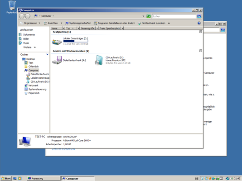Open Freier Speicherplatz column dropdown
The height and width of the screenshot is (181, 242).
click(122, 28)
